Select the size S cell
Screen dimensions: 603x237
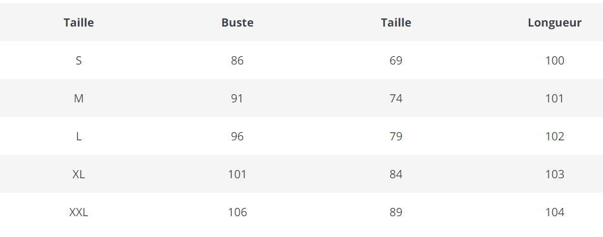click(x=79, y=61)
